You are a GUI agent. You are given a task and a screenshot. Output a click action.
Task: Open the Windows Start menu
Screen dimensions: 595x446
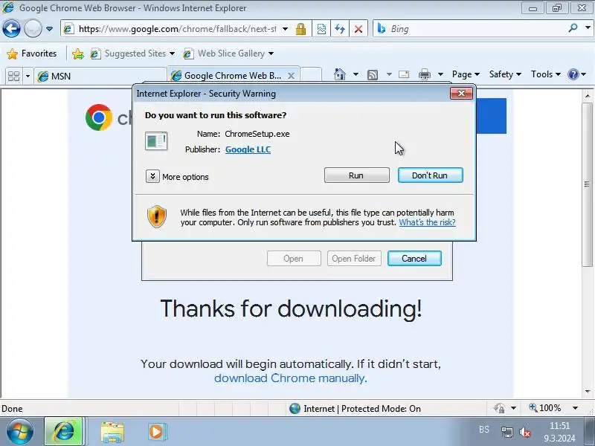click(x=20, y=431)
